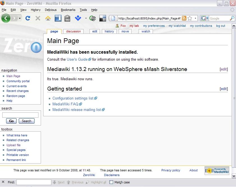Click the page identity icon in the address bar
236x187 pixels.
pos(113,18)
